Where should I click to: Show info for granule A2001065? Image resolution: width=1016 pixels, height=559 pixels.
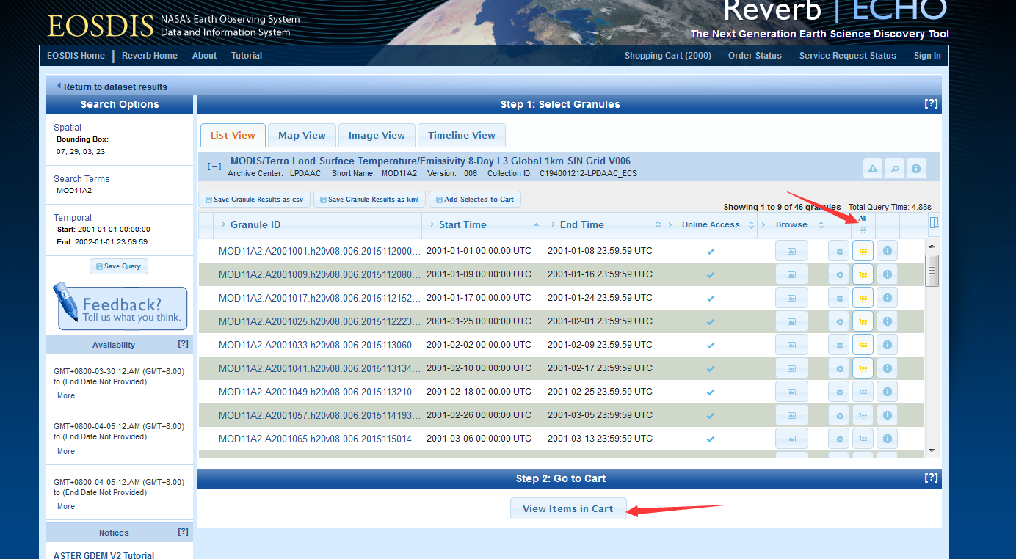point(887,439)
